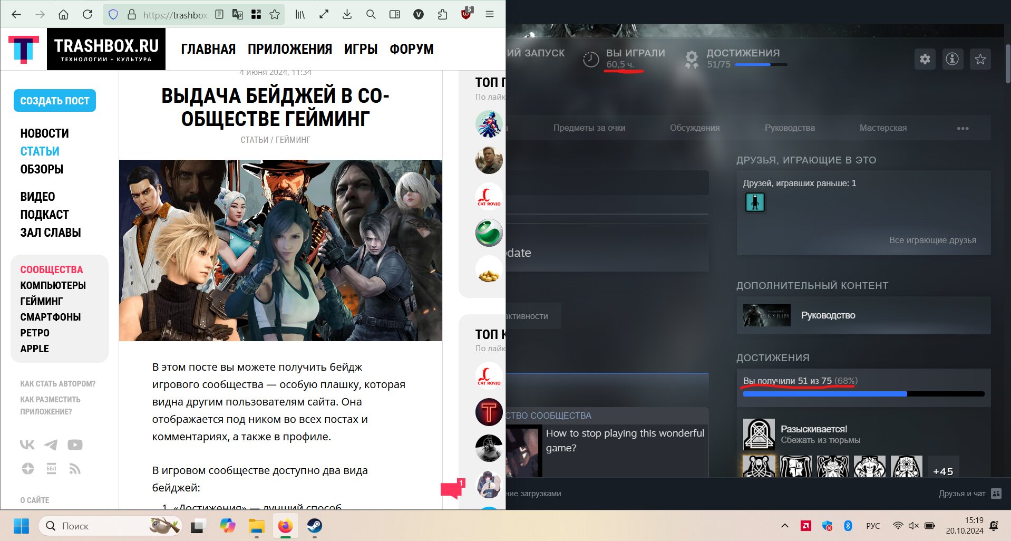Screen dimensions: 1011x541
Task: Open the YouTube social link icon
Action: pyautogui.click(x=75, y=445)
